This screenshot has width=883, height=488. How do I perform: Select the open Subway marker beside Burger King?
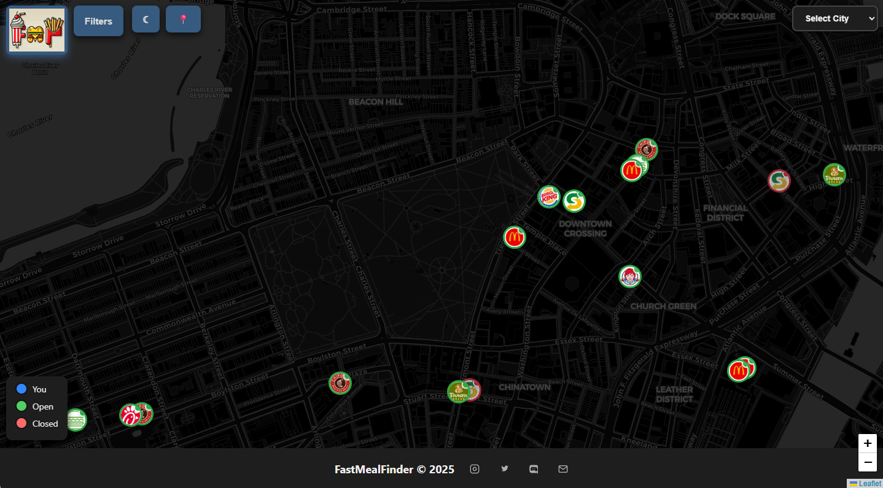[574, 200]
